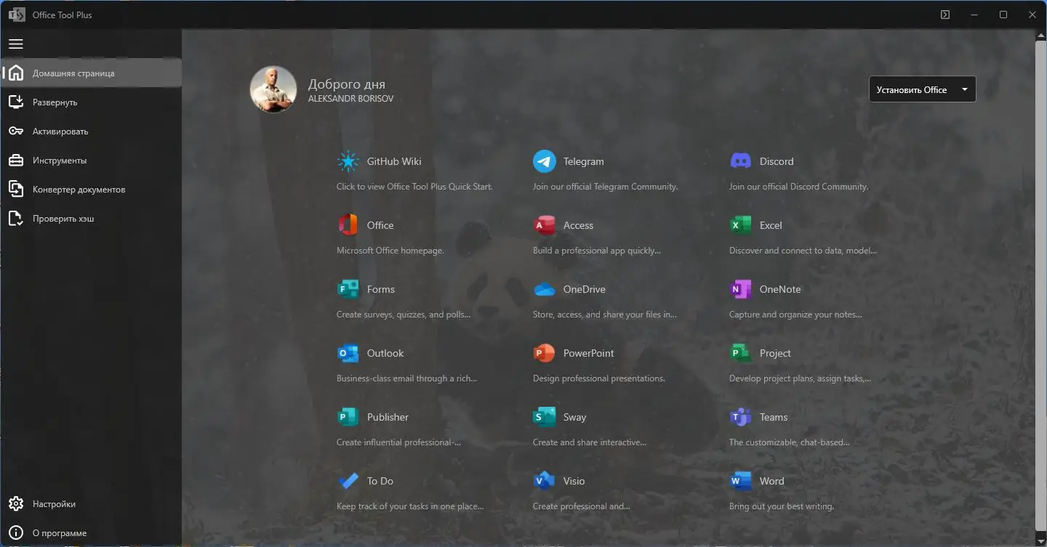Image resolution: width=1047 pixels, height=547 pixels.
Task: Click 'The customizable, chat-based...' text
Action: coord(789,442)
